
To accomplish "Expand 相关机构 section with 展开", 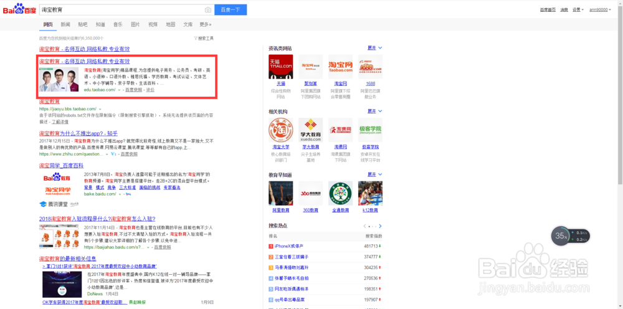I will 374,111.
